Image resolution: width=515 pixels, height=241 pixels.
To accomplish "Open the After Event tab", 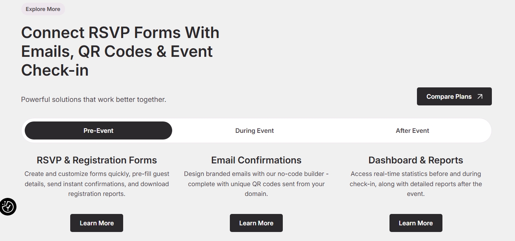I will tap(412, 130).
